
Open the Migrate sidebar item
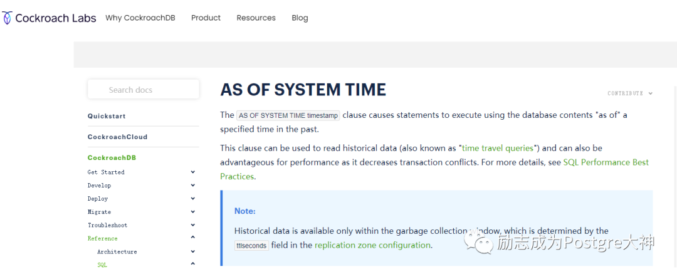[x=99, y=212]
